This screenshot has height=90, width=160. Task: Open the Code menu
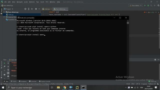click(x=26, y=2)
